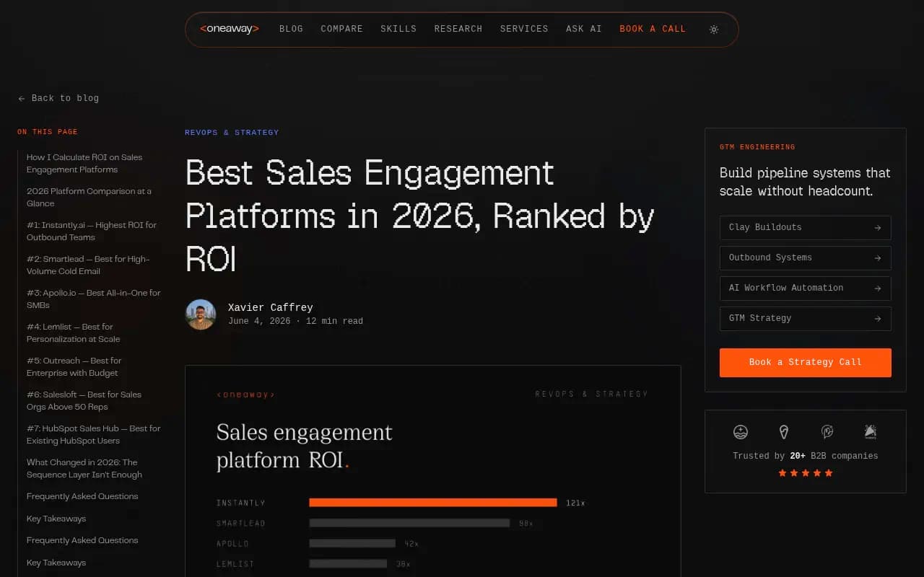
Task: Click the first trusted company logo icon
Action: 741,432
